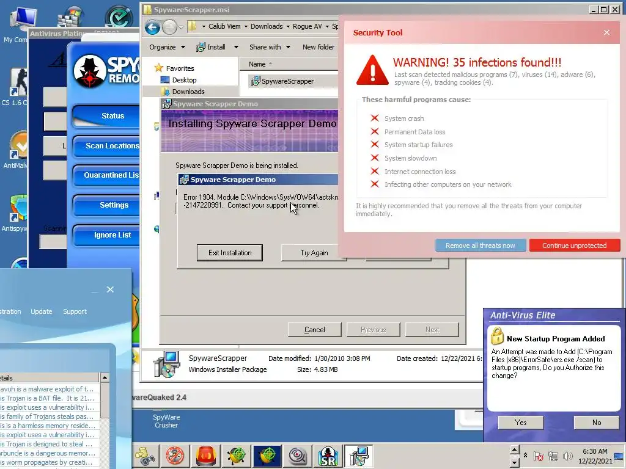Click Continue unprotected button
The width and height of the screenshot is (626, 469).
pos(575,245)
